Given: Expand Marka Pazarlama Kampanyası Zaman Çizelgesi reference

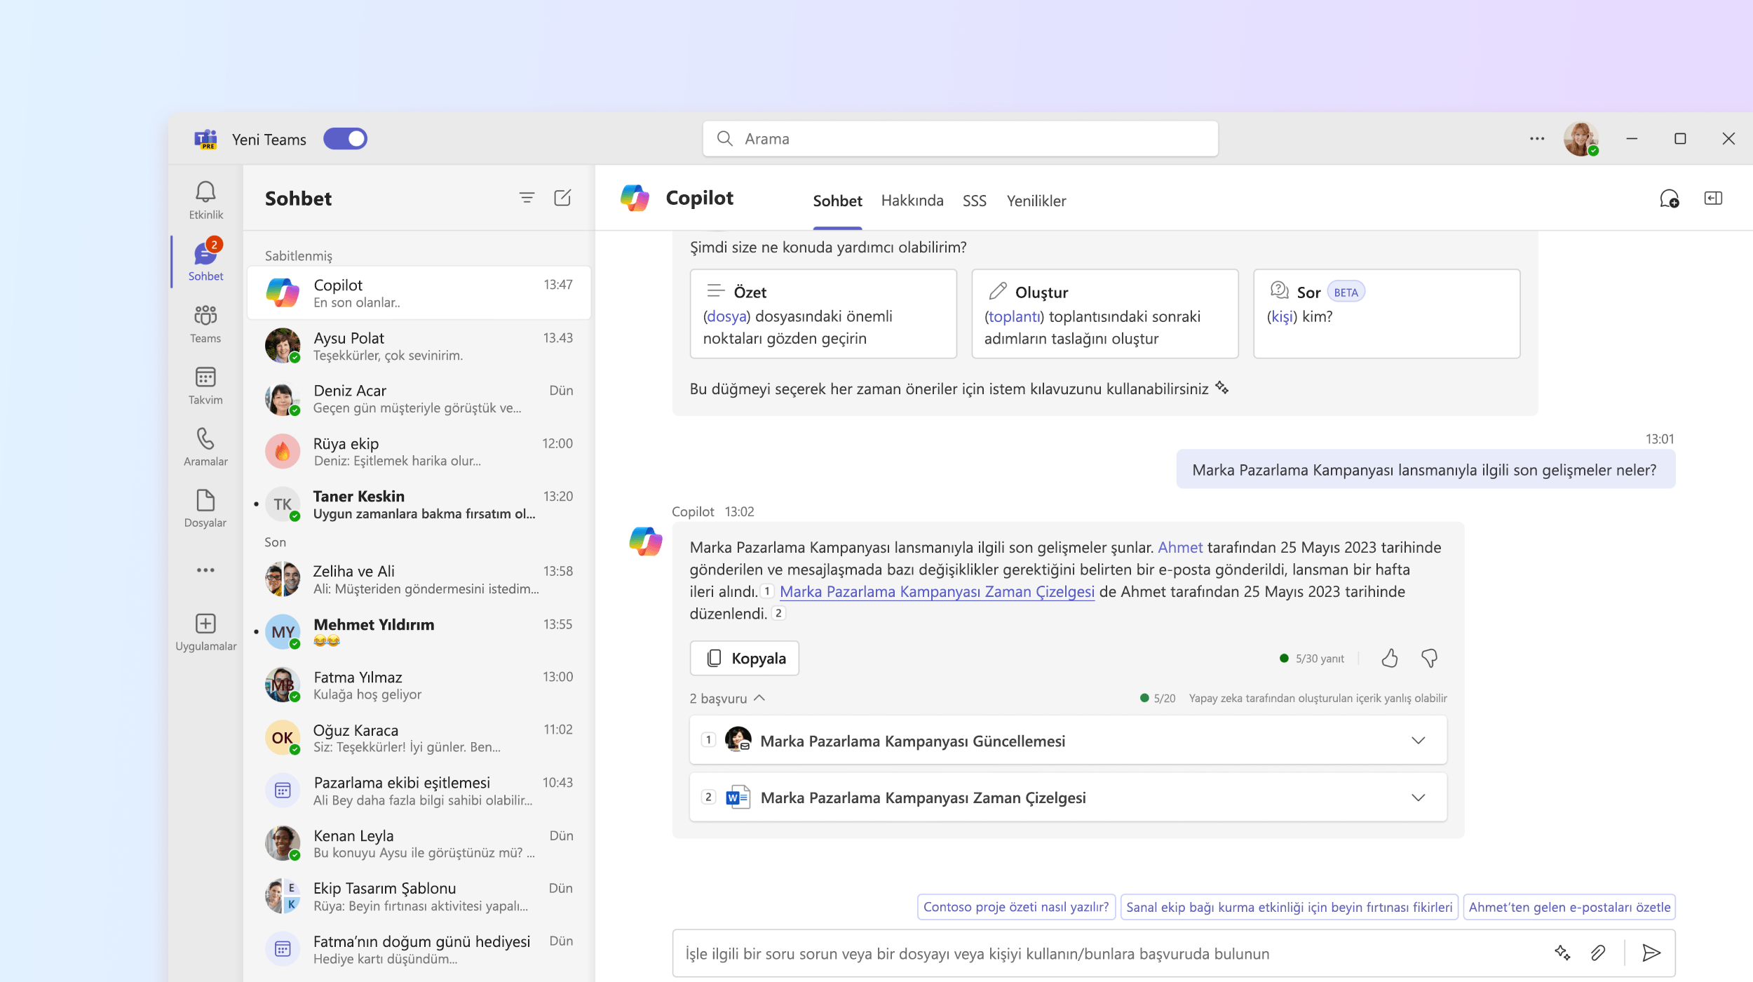Looking at the screenshot, I should click(x=1419, y=796).
